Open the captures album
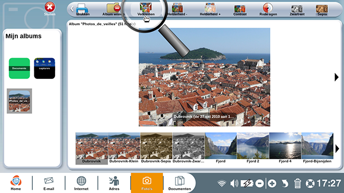 [x=44, y=68]
